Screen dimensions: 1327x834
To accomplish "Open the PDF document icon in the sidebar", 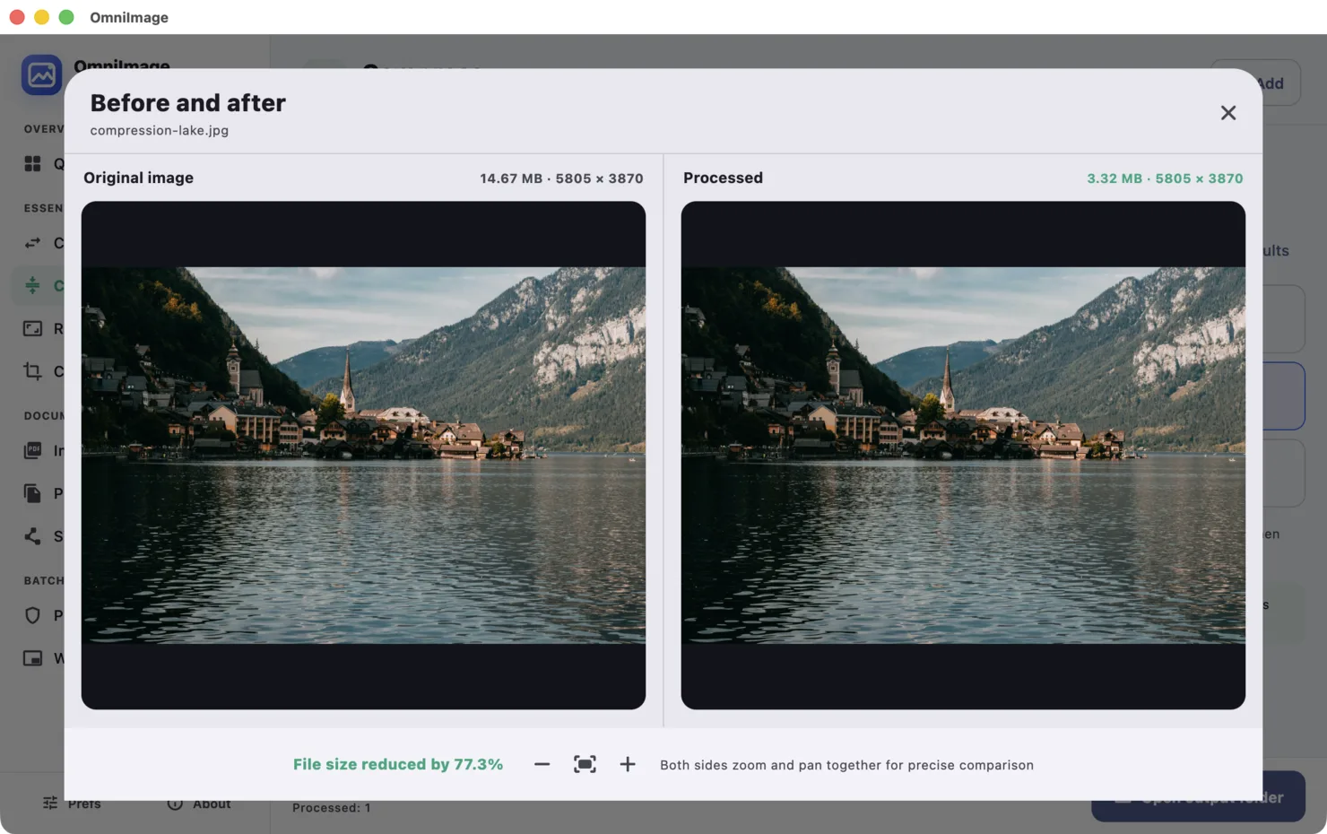I will coord(33,450).
